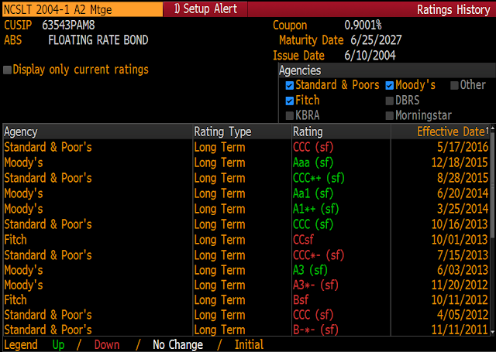This screenshot has height=352, width=496.
Task: Select the Aa1 (sf) rating
Action: pos(313,193)
